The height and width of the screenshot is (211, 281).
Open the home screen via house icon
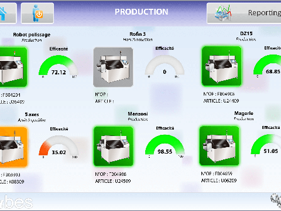tap(7, 13)
